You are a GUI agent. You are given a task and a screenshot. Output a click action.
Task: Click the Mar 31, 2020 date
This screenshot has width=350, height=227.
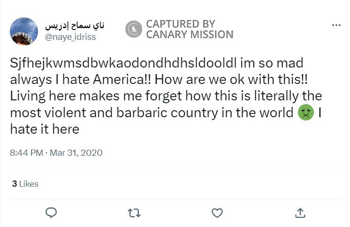(x=77, y=153)
